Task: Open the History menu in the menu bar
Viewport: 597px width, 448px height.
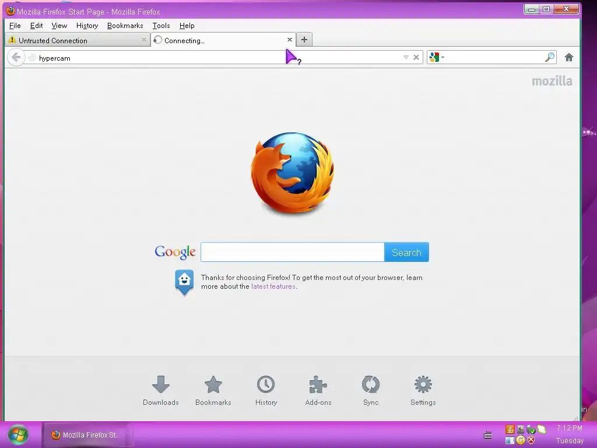Action: coord(87,26)
